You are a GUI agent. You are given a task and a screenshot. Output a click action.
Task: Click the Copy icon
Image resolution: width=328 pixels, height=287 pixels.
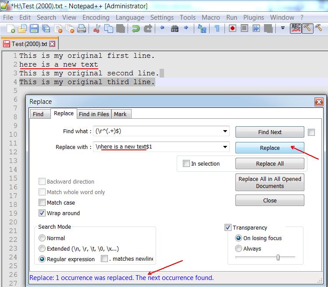(109, 28)
